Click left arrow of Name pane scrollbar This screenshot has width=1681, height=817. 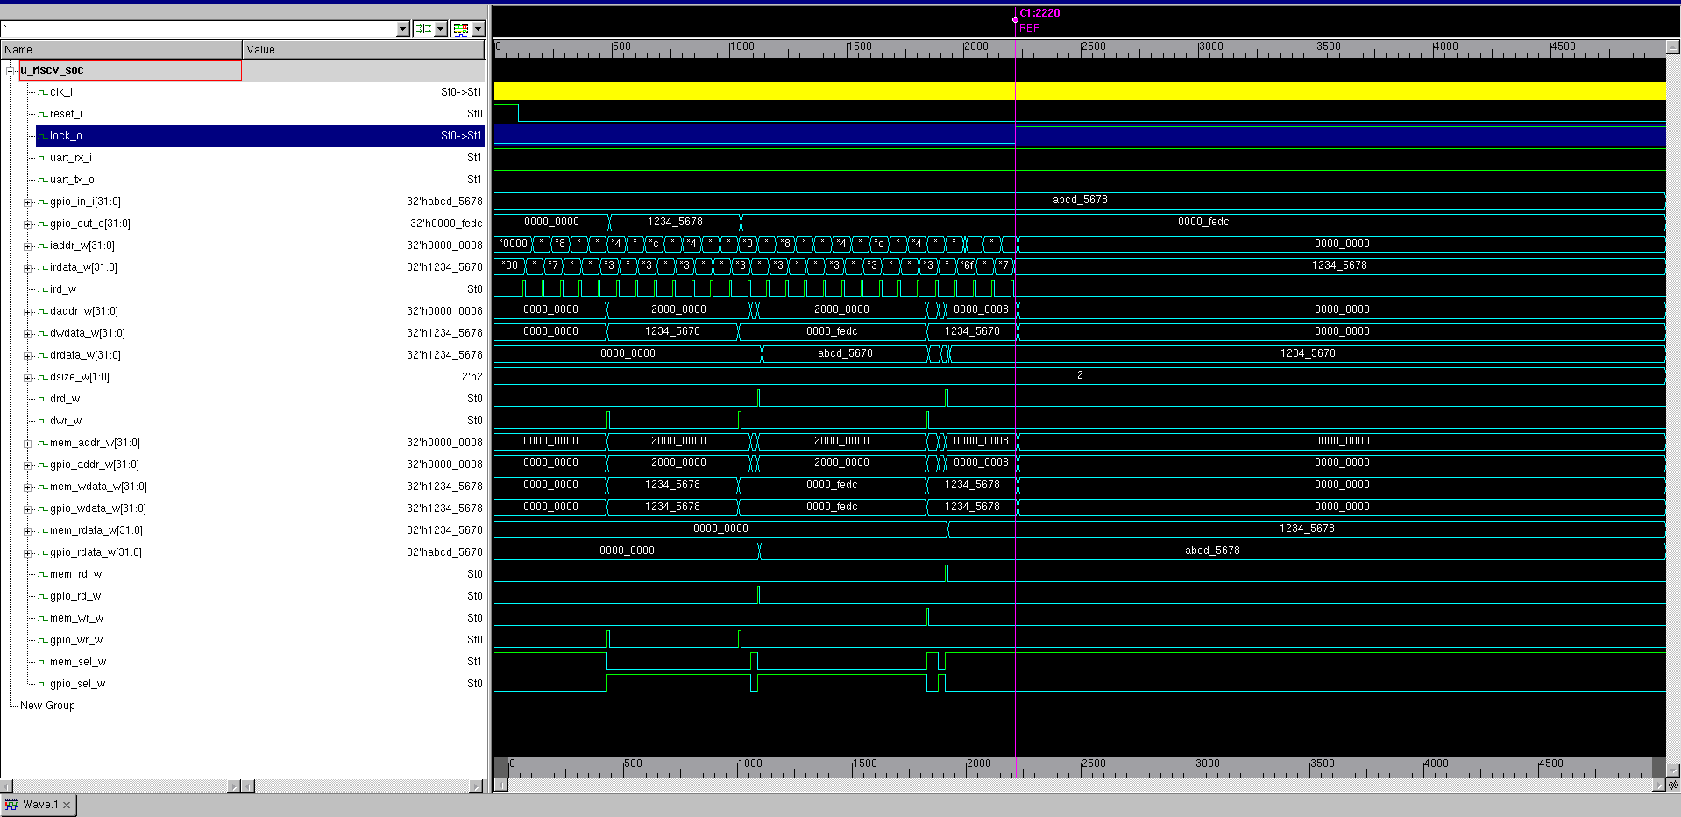pos(5,786)
